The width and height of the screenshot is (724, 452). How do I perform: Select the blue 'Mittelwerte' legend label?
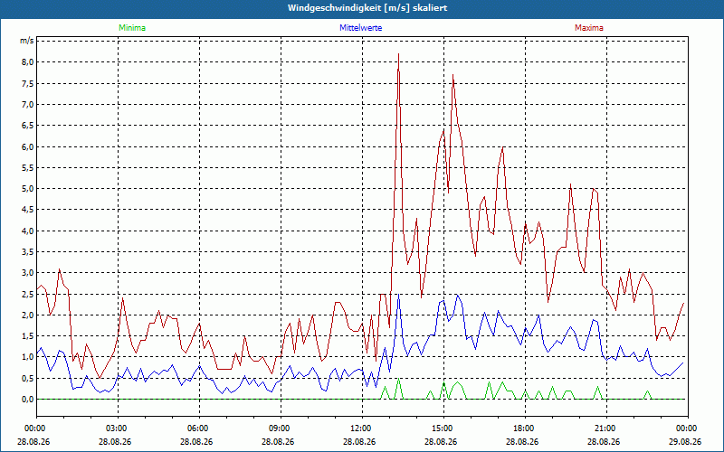360,28
